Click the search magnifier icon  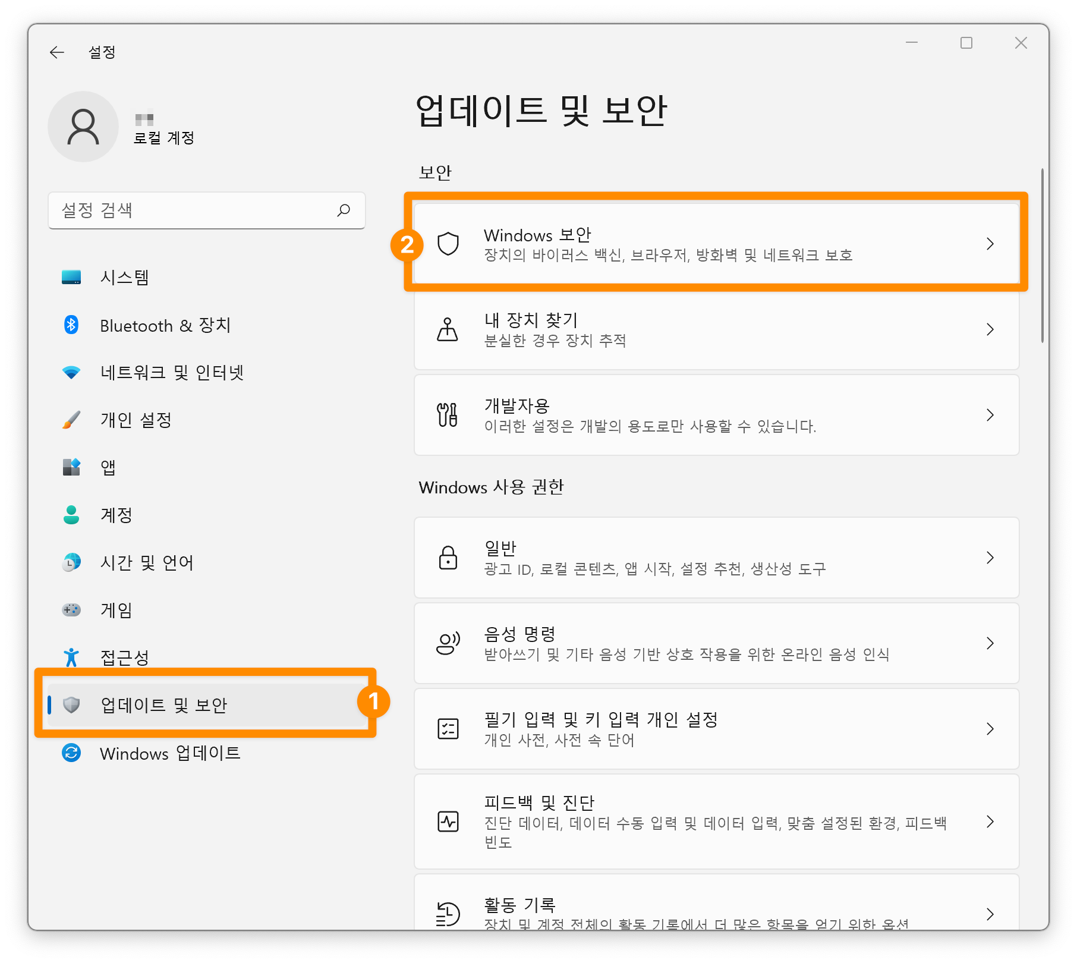344,210
